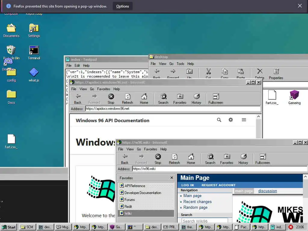
Task: Click Search in the w96.wiki browser toolbar
Action: pyautogui.click(x=210, y=159)
